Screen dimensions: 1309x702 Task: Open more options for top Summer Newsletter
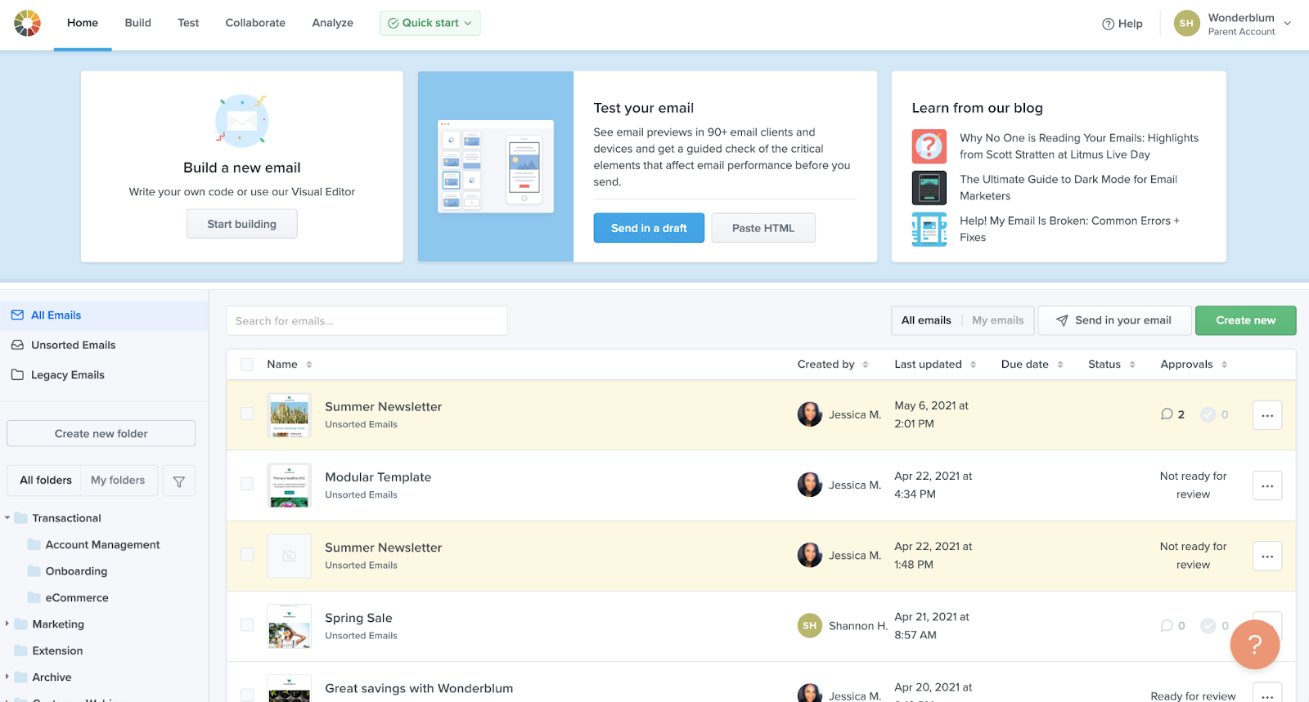point(1267,415)
